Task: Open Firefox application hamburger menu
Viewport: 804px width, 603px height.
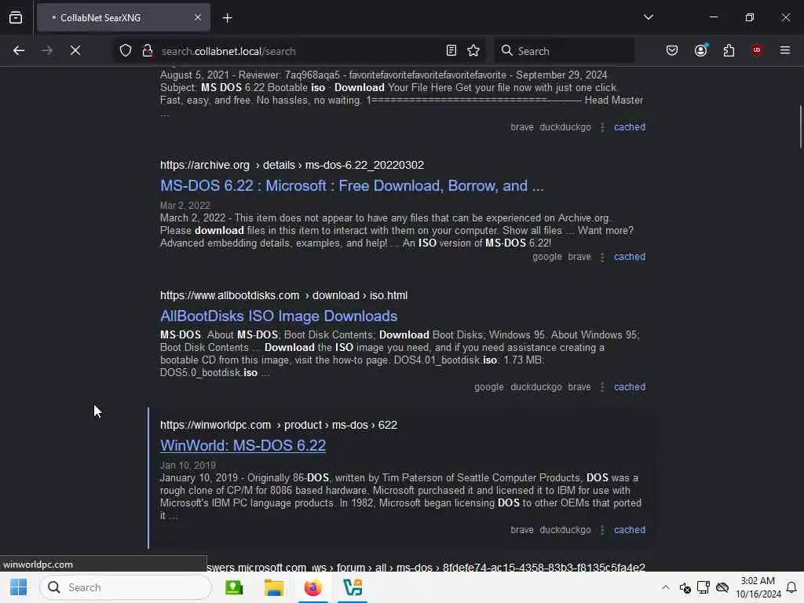Action: tap(784, 50)
